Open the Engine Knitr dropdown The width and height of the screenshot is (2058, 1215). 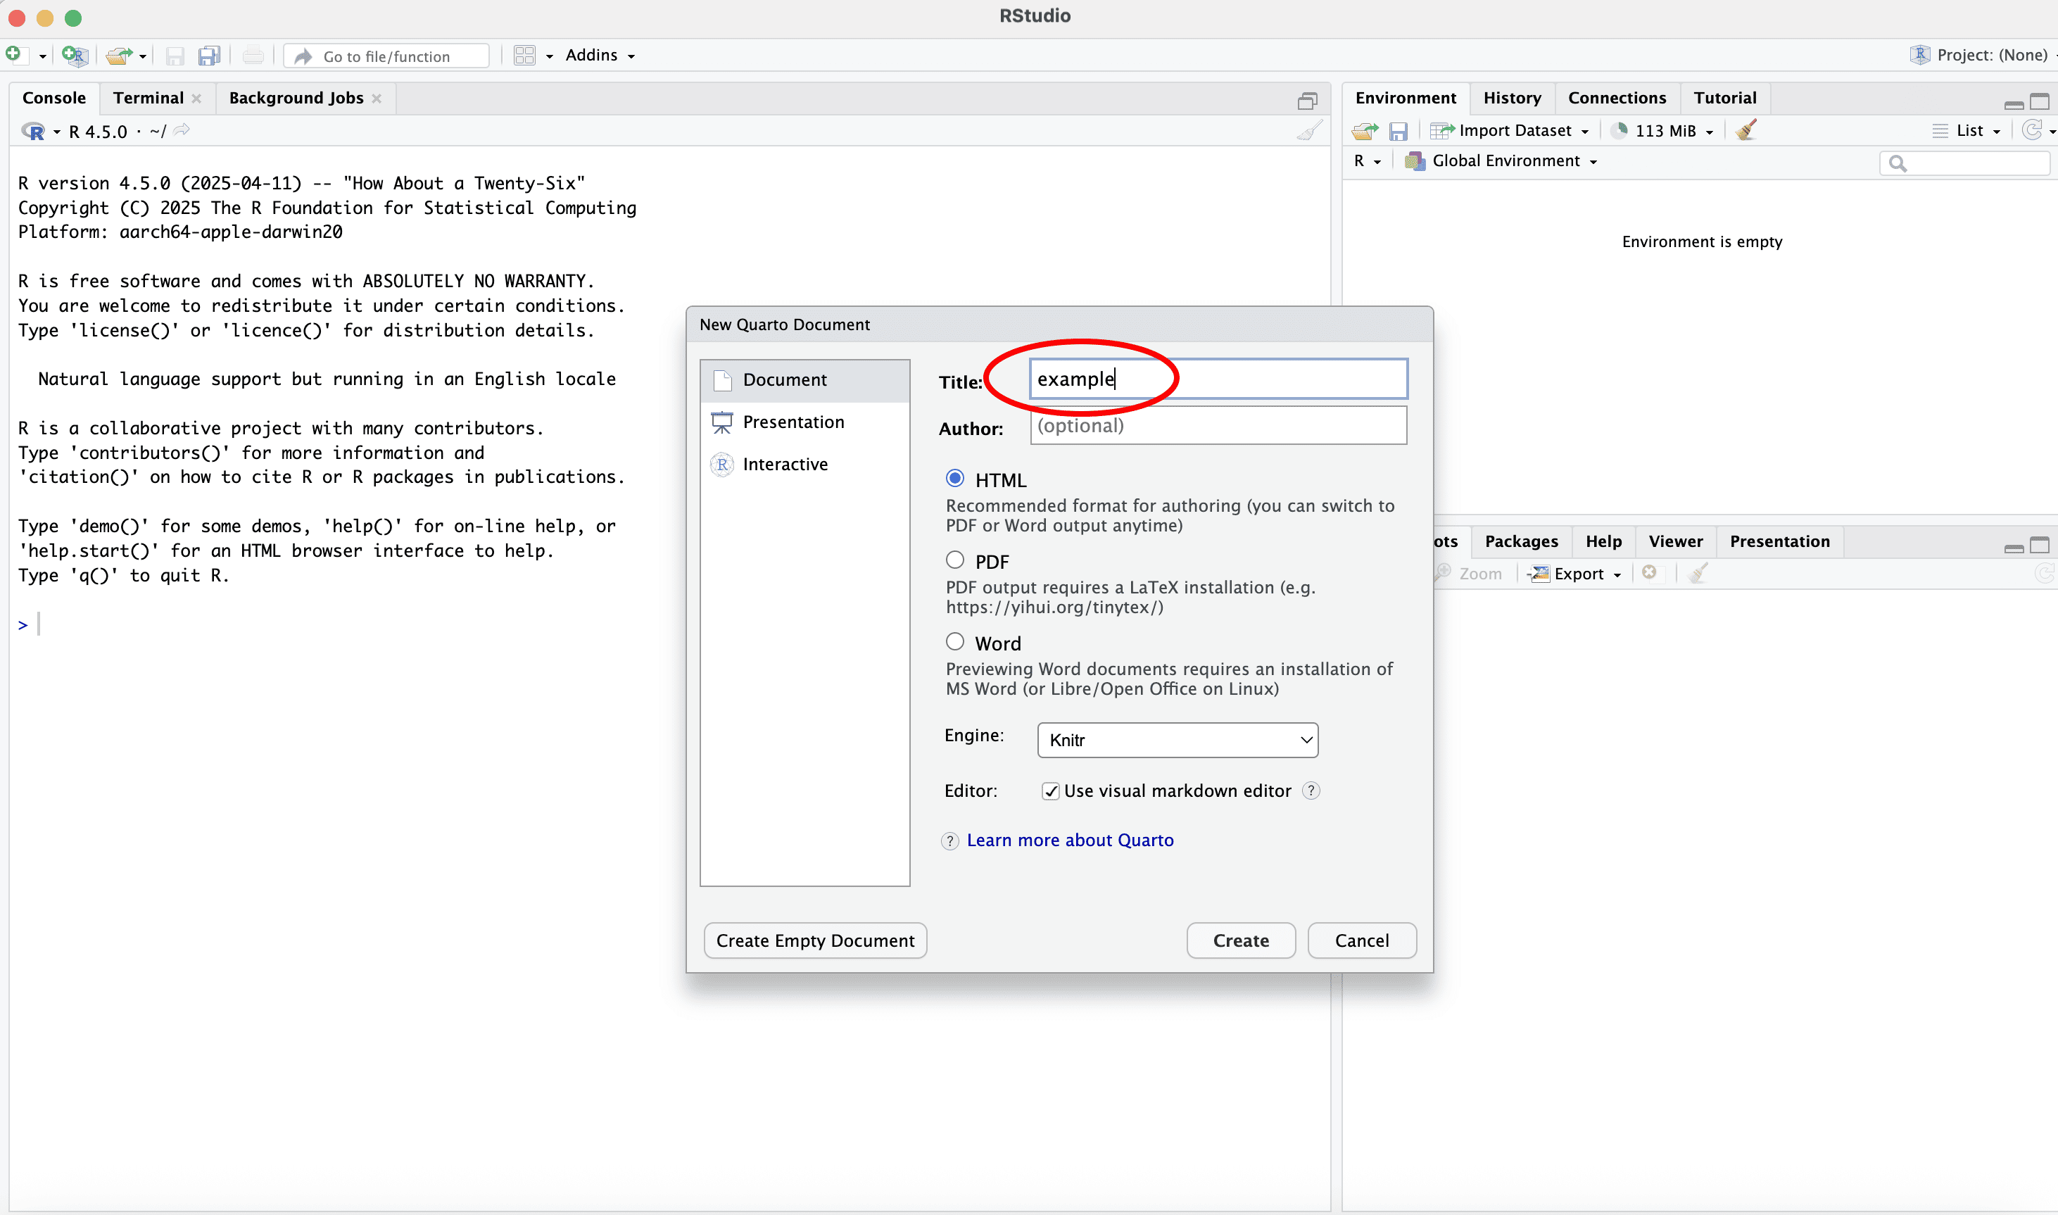[x=1178, y=740]
